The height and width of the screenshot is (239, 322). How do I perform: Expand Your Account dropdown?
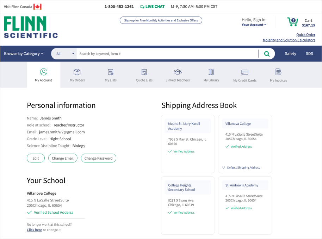(254, 25)
